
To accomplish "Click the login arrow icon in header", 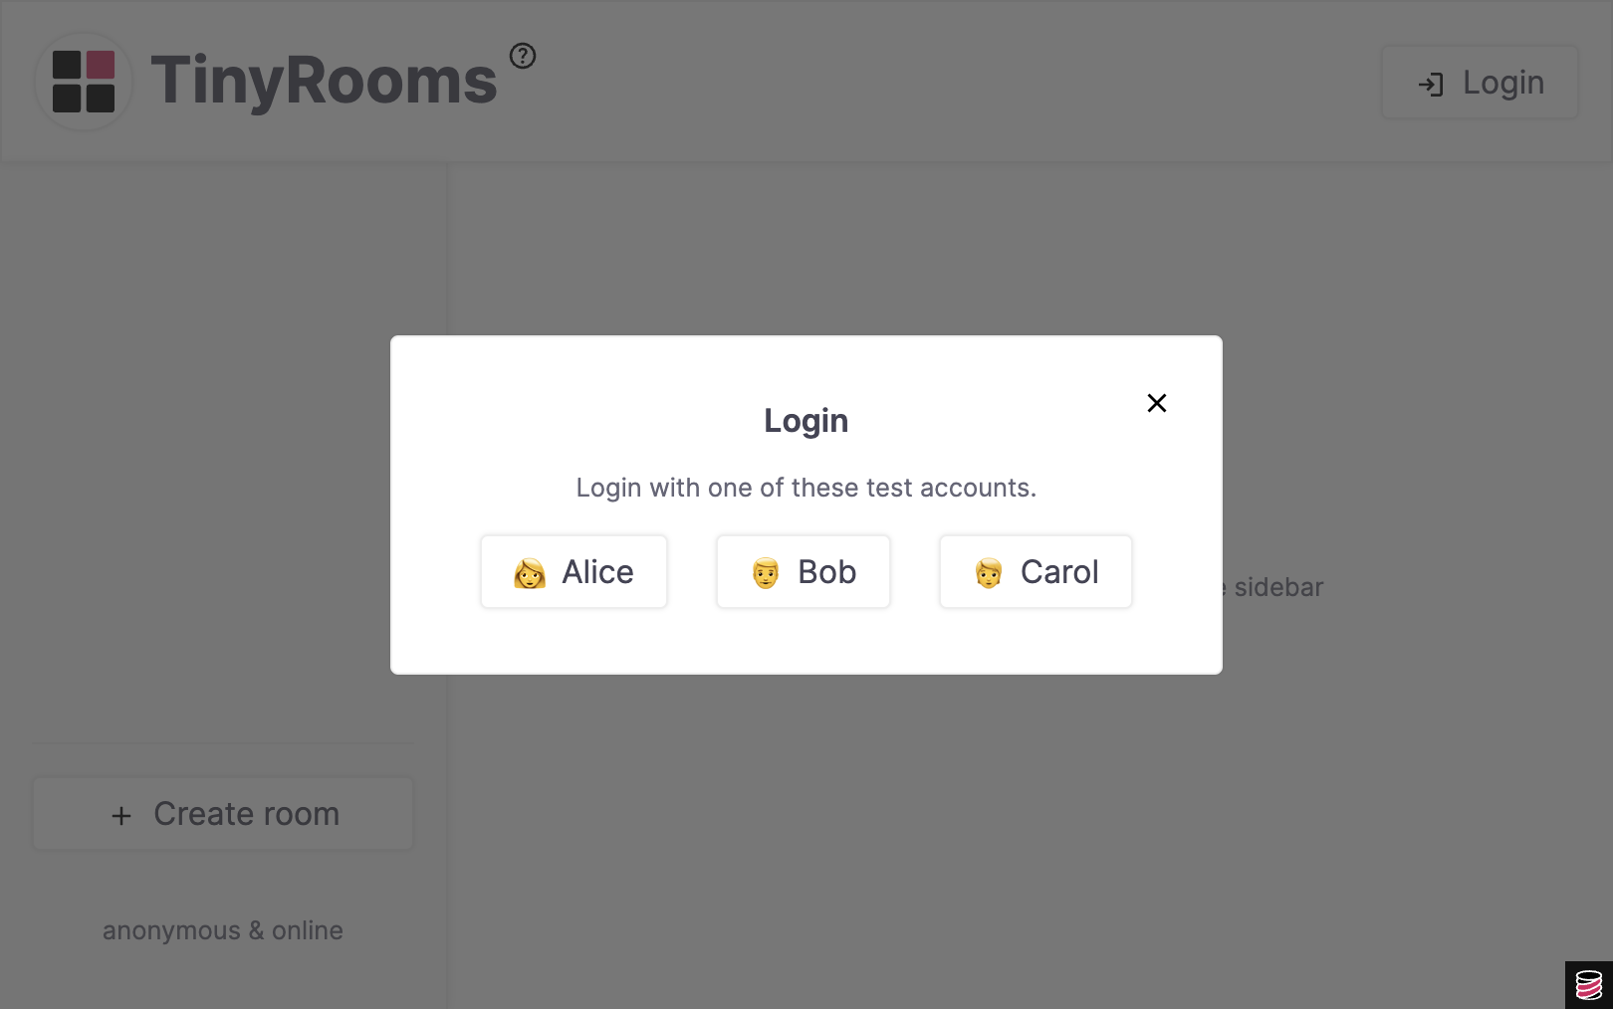I will point(1431,85).
